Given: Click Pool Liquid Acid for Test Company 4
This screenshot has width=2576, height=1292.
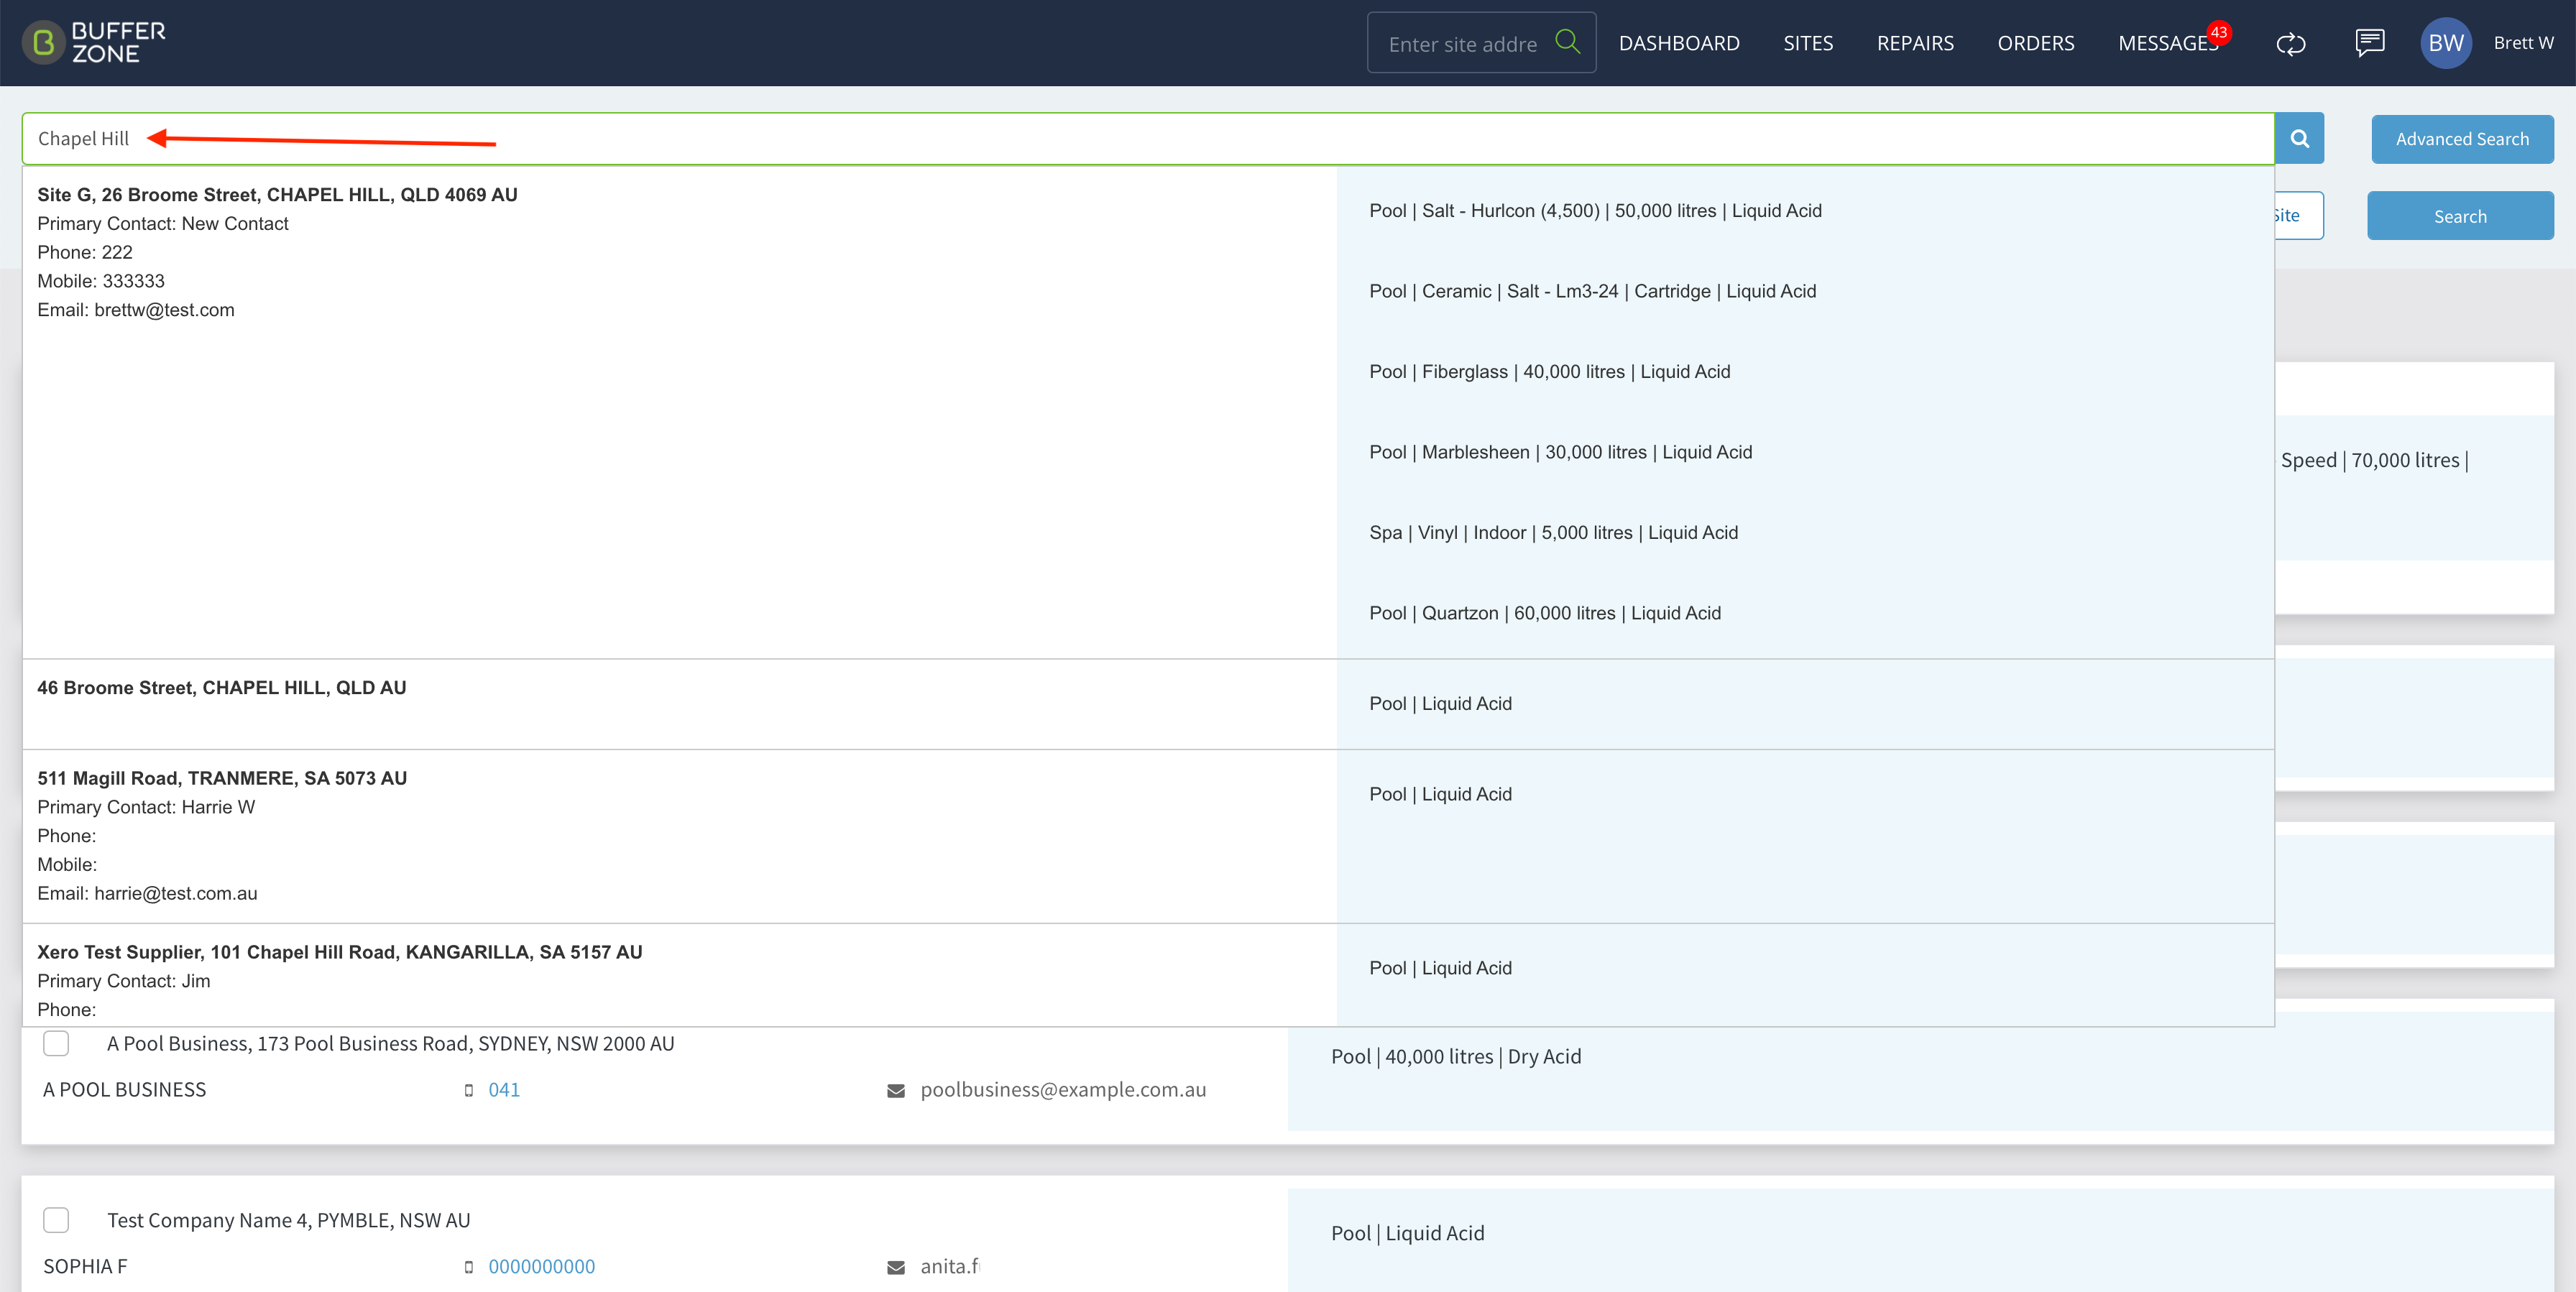Looking at the screenshot, I should 1407,1234.
